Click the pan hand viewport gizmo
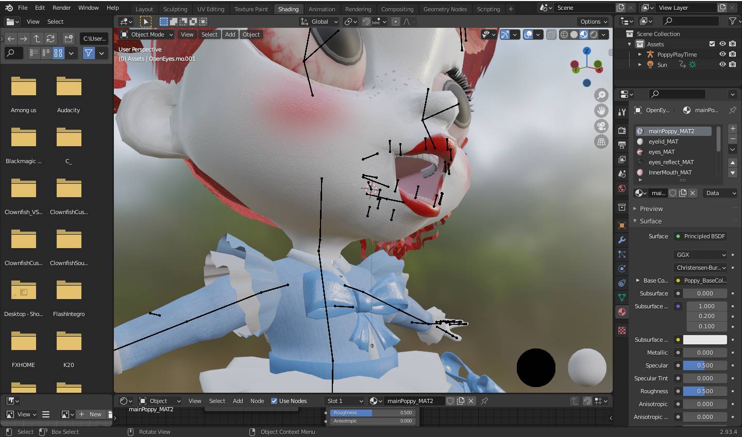The width and height of the screenshot is (742, 437). 601,111
